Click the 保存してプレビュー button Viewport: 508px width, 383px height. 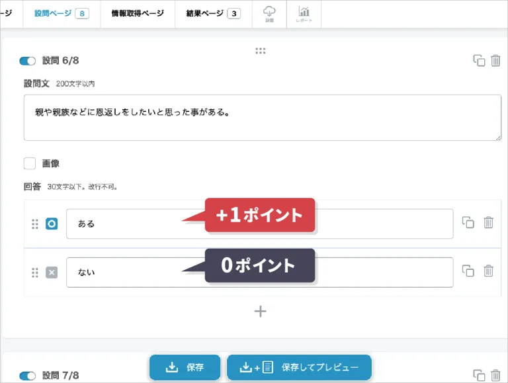pyautogui.click(x=300, y=367)
